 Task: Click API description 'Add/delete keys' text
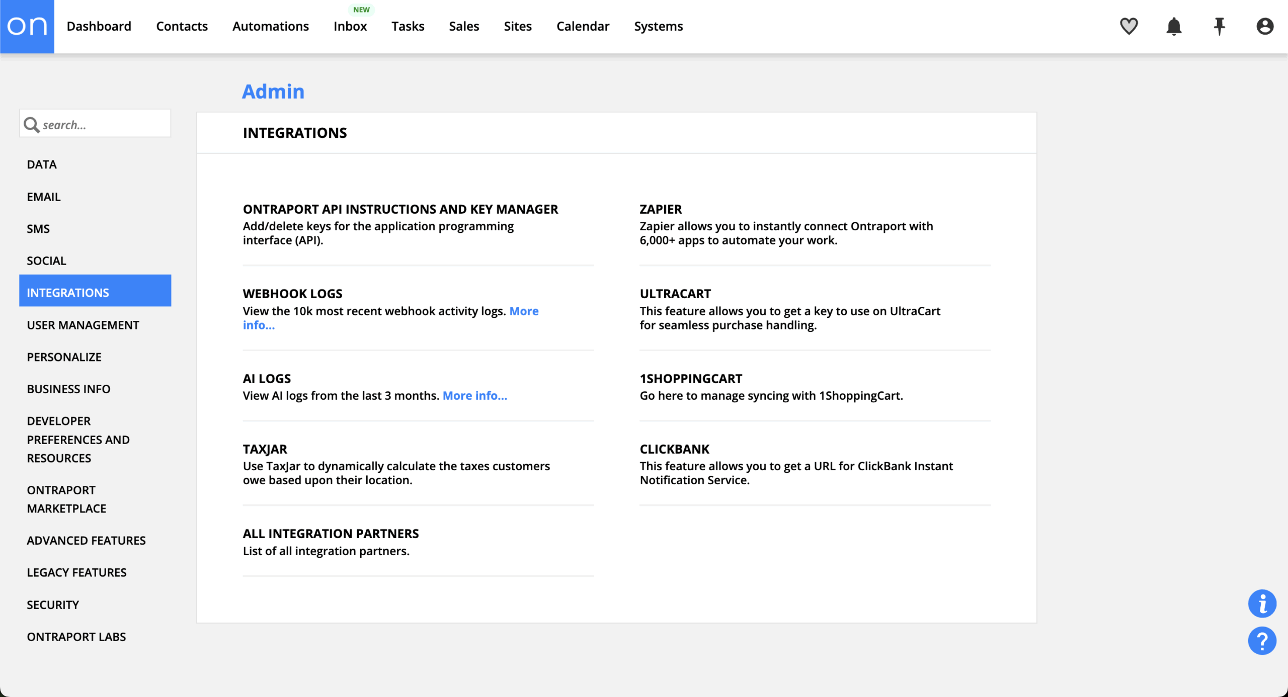pyautogui.click(x=378, y=233)
